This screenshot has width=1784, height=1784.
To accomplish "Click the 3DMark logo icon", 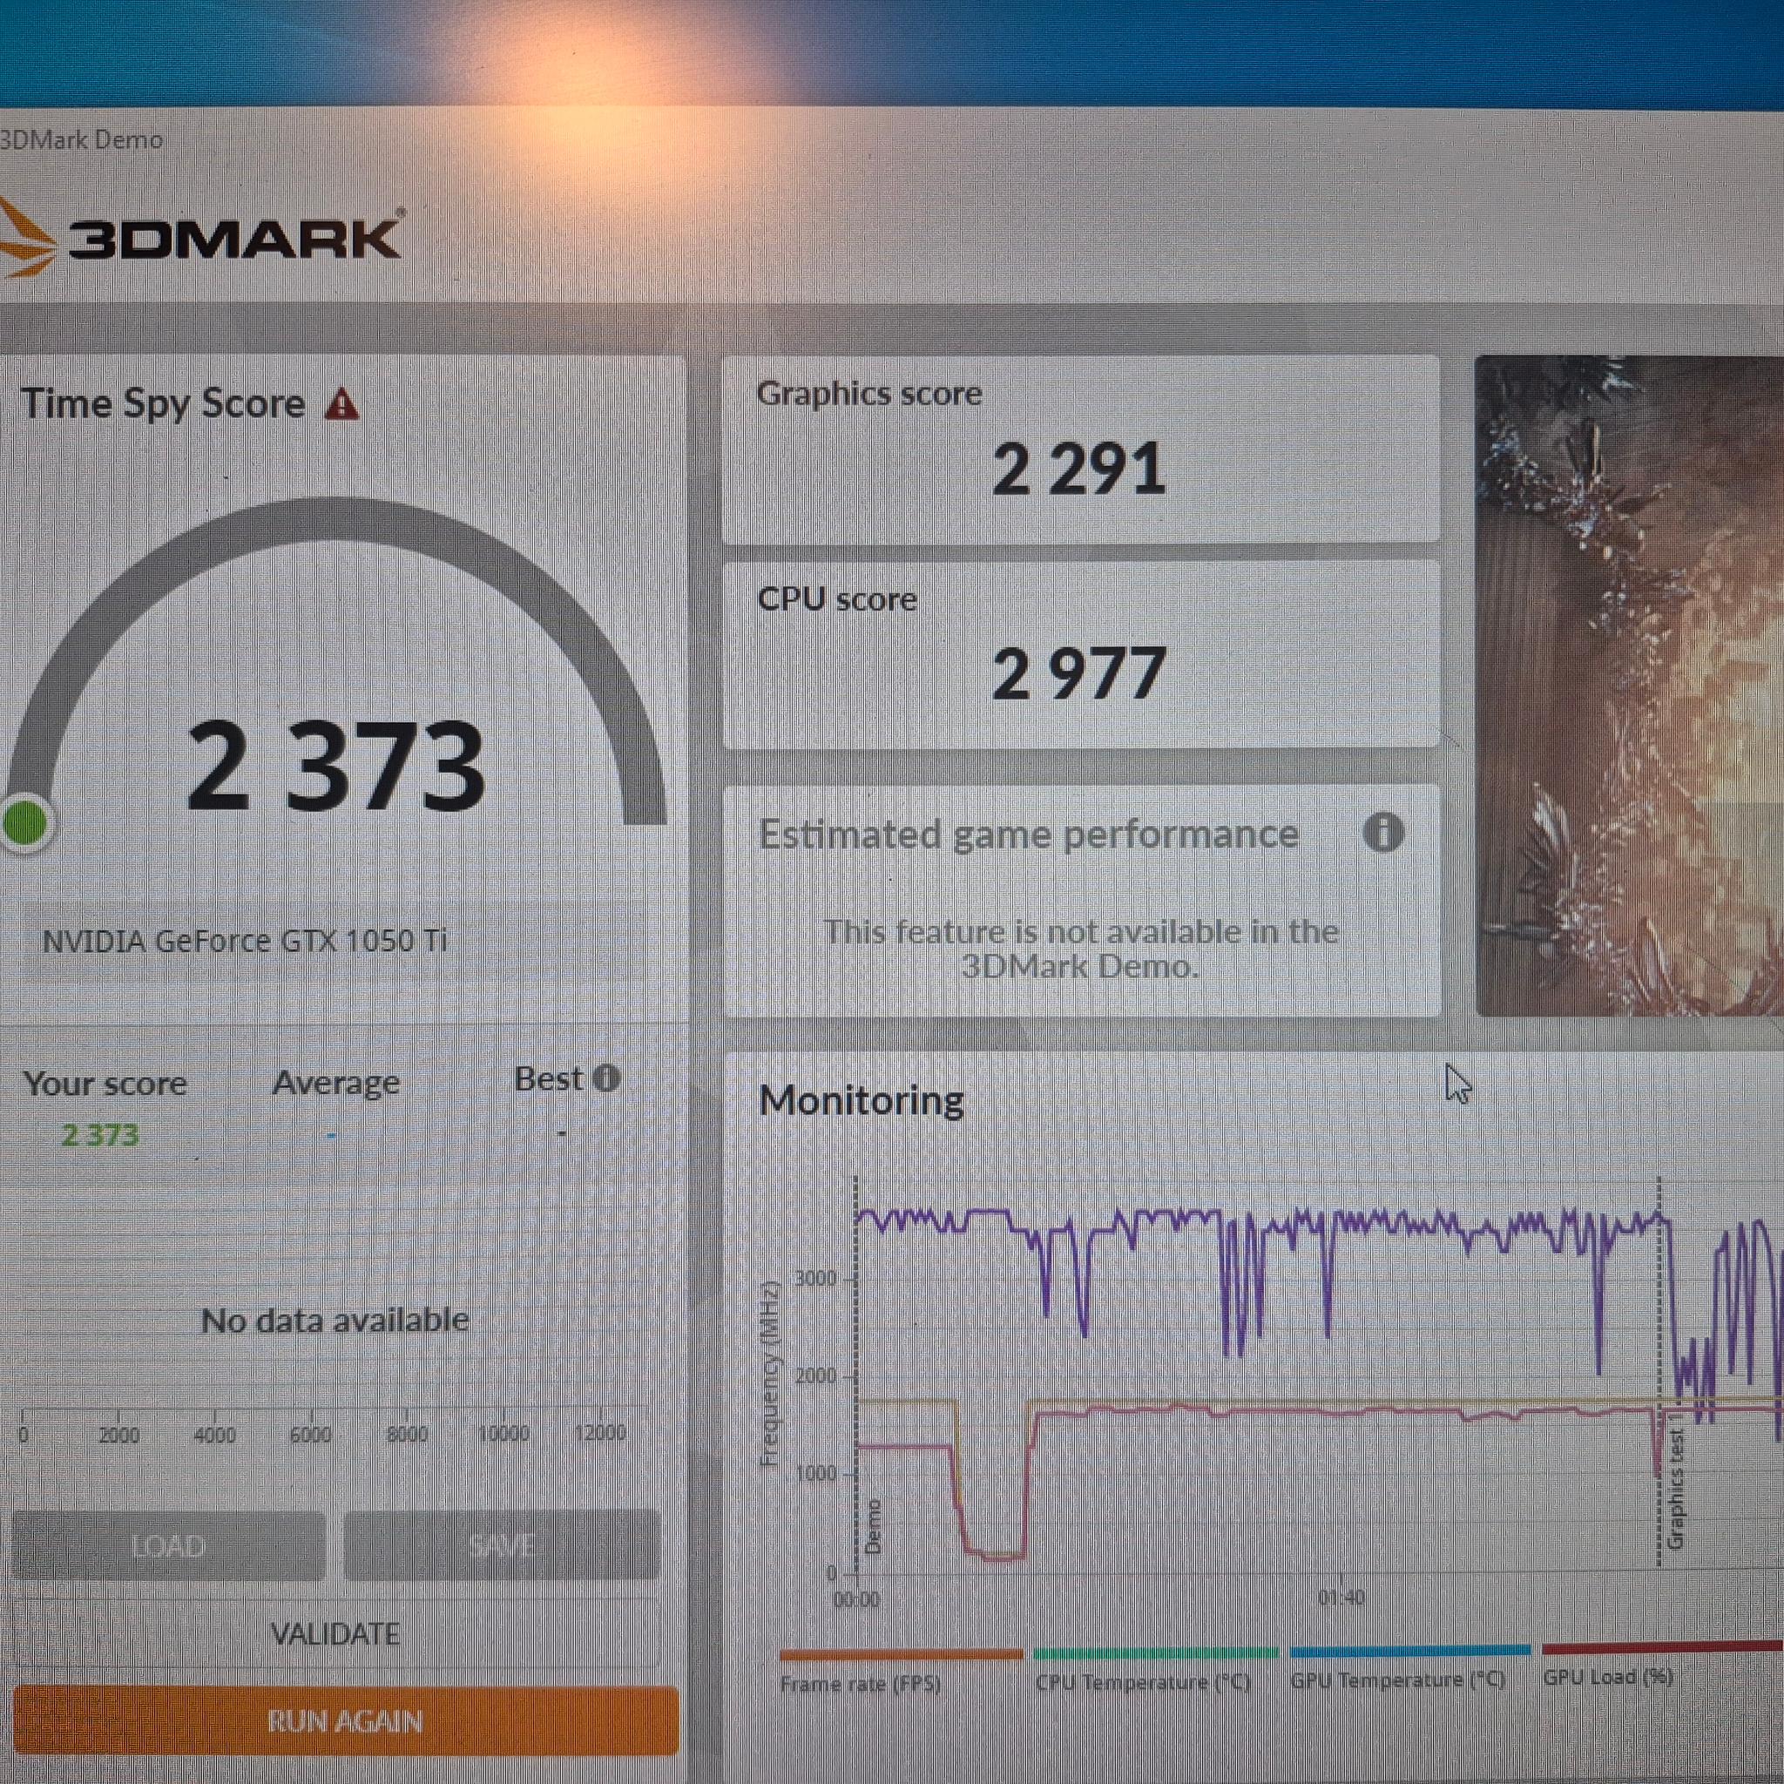I will pos(28,238).
